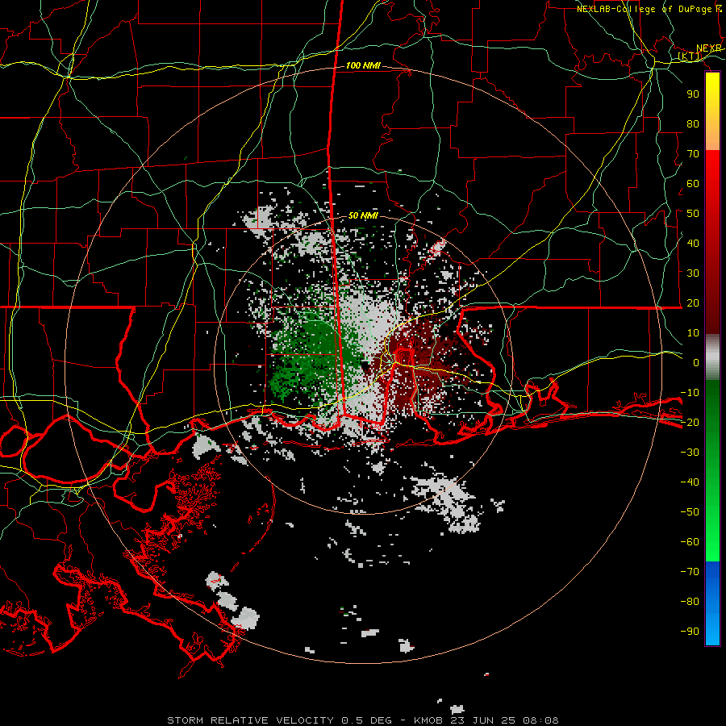
Task: Pick the gray zero segment of color bar
Action: (712, 357)
